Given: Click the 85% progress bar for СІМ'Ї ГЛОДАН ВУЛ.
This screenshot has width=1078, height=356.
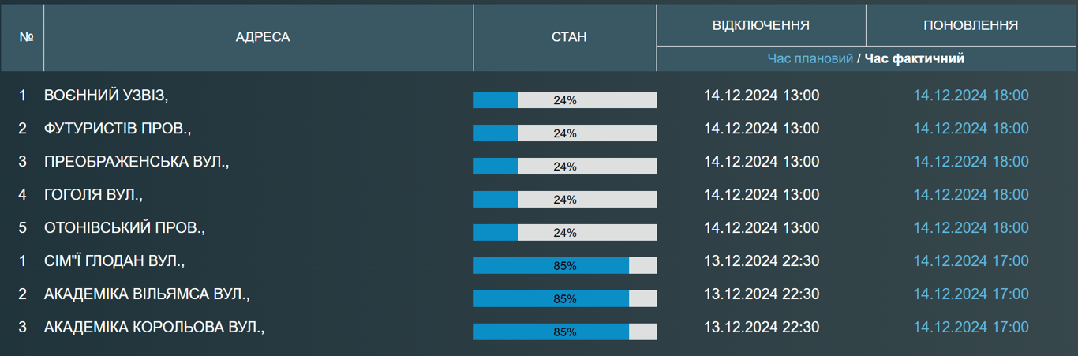Looking at the screenshot, I should tap(565, 266).
